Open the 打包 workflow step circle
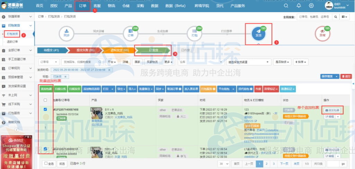The width and height of the screenshot is (355, 169). pos(194,34)
